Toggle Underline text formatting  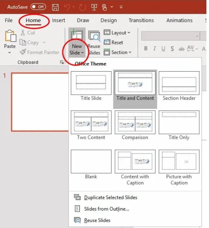(x=163, y=49)
